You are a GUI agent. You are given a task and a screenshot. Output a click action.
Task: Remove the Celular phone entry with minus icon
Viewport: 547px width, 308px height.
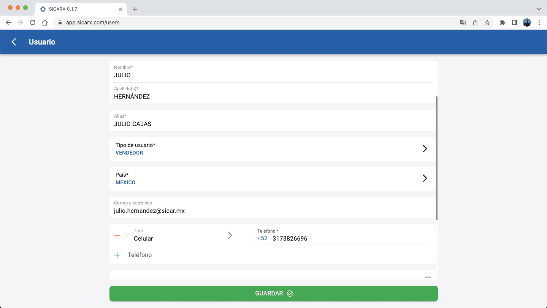point(117,235)
